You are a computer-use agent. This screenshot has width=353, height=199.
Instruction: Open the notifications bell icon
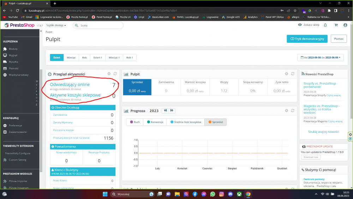pyautogui.click(x=325, y=25)
